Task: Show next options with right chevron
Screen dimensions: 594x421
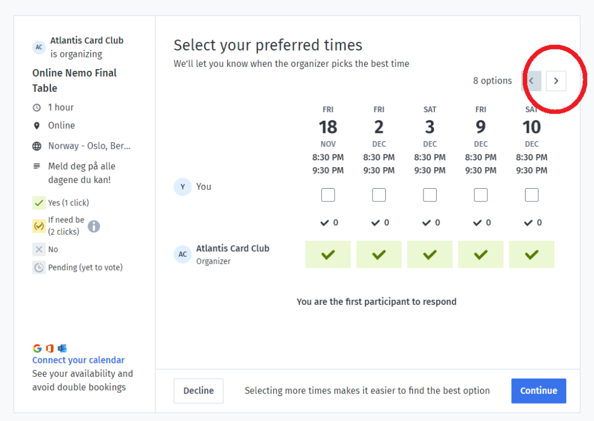Action: pos(556,81)
